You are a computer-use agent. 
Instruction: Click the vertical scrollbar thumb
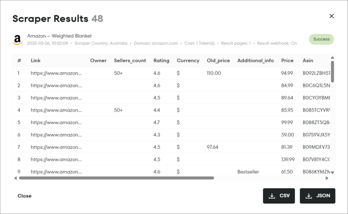(332, 72)
